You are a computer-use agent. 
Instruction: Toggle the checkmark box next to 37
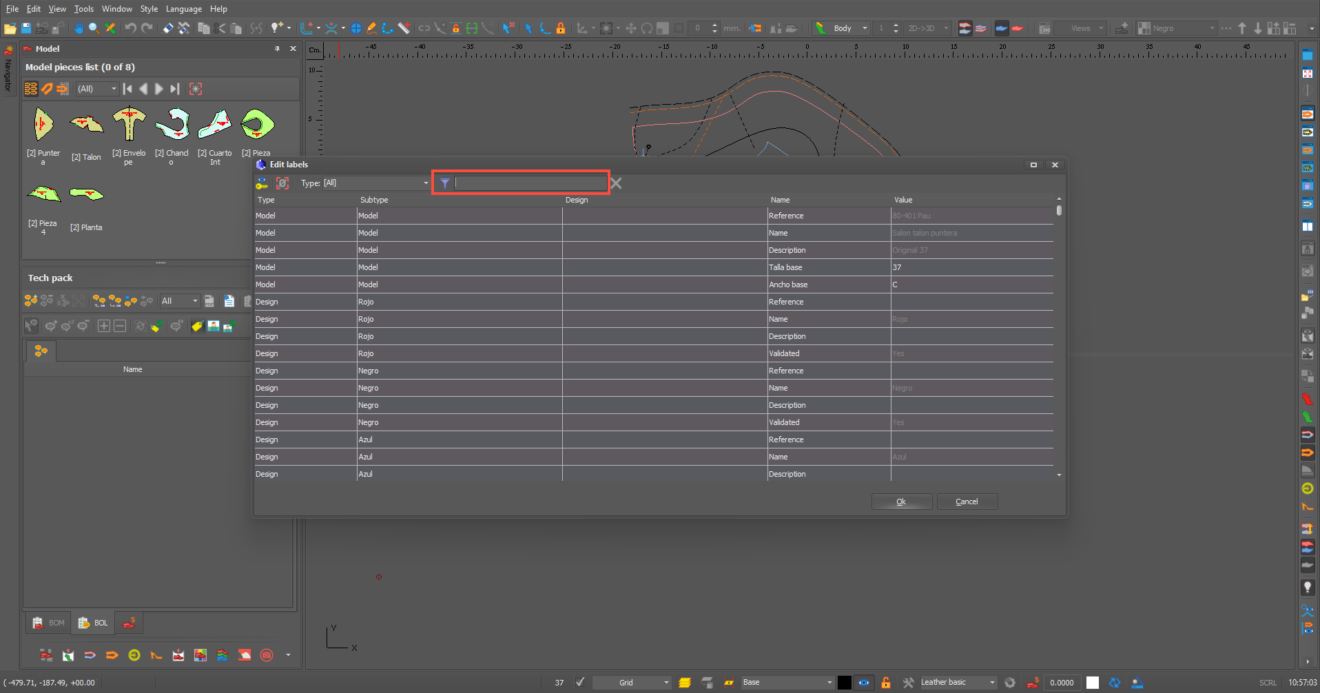click(x=580, y=683)
